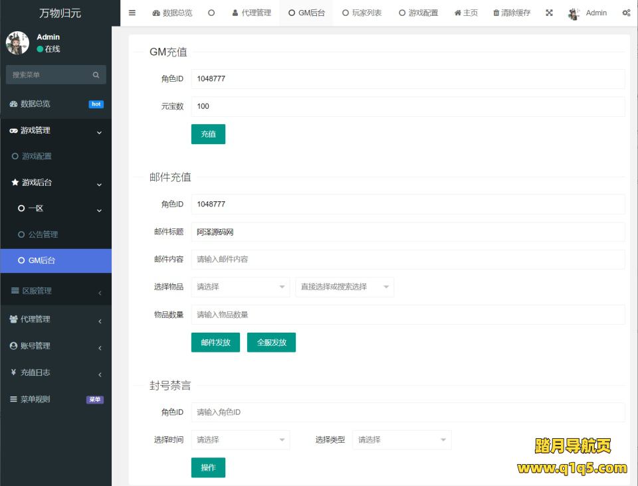Click the hamburger menu toggle icon

(132, 13)
